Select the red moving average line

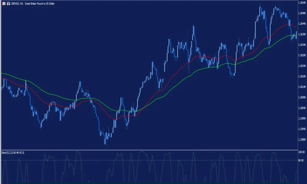(x=180, y=68)
